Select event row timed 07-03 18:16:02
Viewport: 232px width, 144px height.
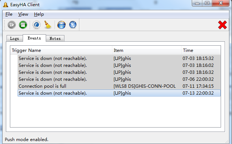tap(119, 65)
